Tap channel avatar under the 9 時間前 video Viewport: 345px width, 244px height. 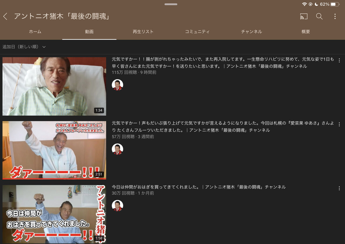click(x=118, y=85)
